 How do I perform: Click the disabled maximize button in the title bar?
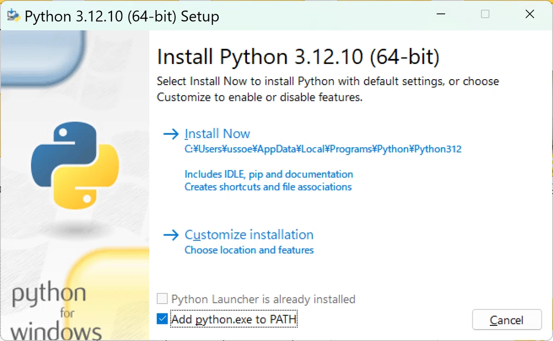coord(485,14)
